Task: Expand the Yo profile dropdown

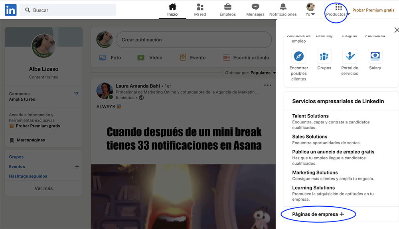Action: (310, 10)
